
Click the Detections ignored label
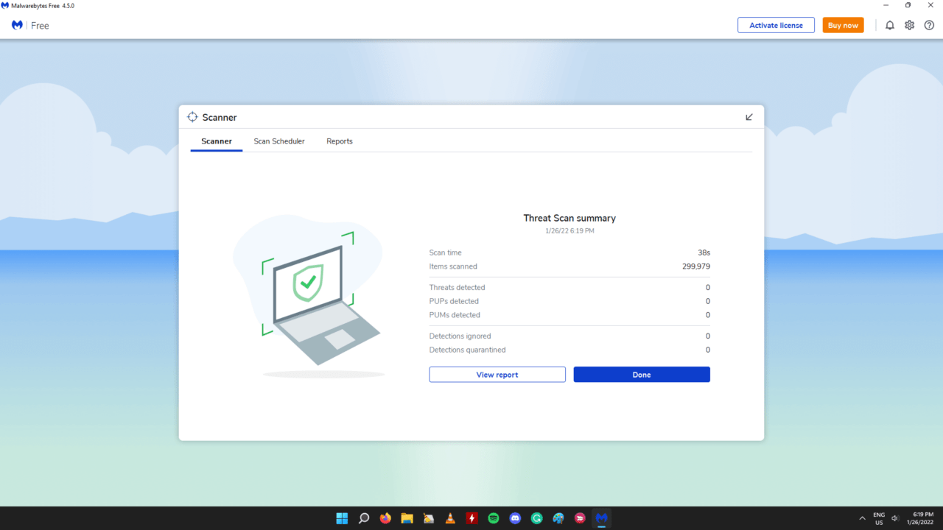(460, 336)
